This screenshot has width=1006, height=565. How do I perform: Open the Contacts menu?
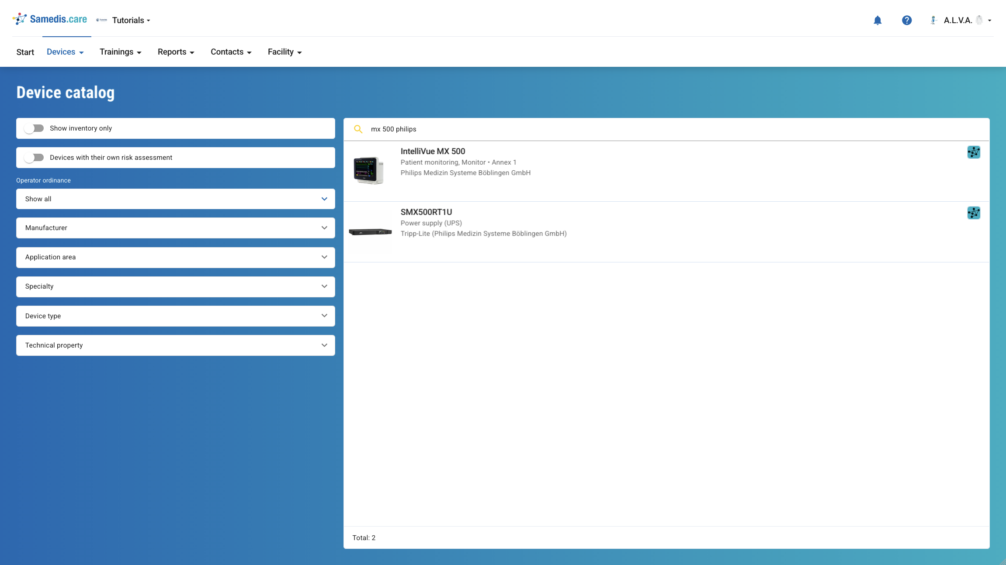pos(231,52)
